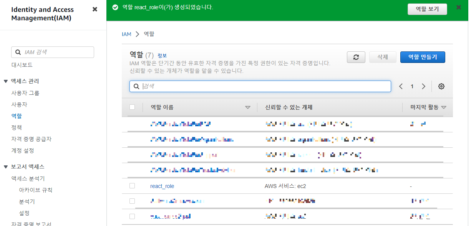Select 역할 in the sidebar
Screen dimensions: 471x226
[17, 116]
